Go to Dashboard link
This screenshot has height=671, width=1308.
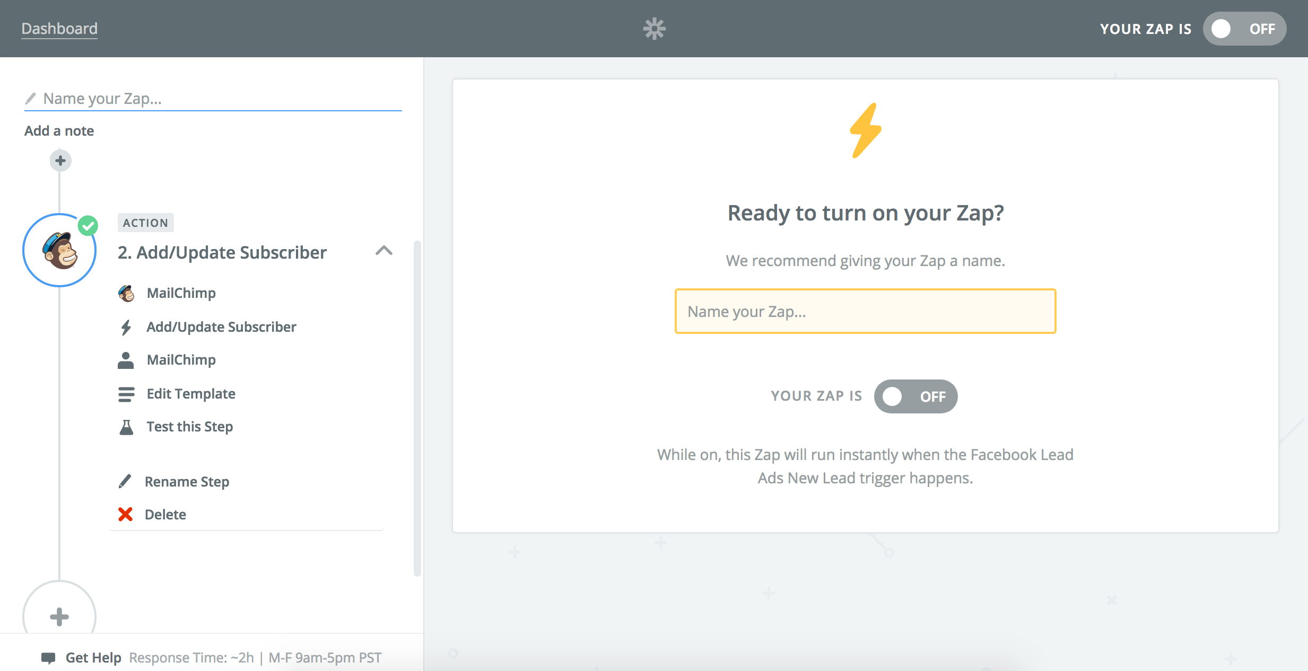pyautogui.click(x=59, y=29)
